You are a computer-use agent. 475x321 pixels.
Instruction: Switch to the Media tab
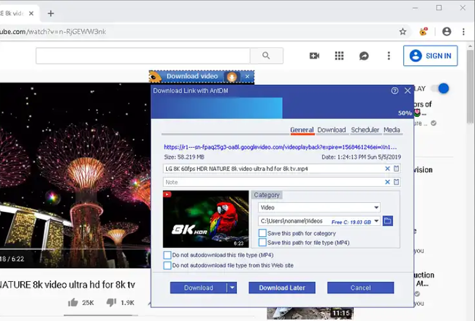pos(392,130)
